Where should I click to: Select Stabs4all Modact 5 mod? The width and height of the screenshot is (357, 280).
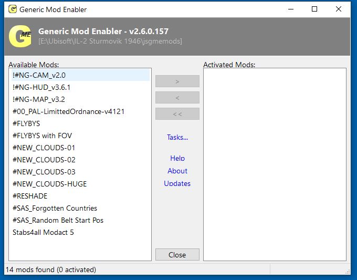(x=80, y=232)
